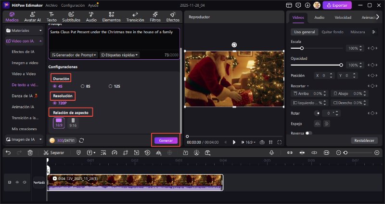Expand the Imagen de IA section
Viewport: 385px width, 204px height.
click(24, 139)
